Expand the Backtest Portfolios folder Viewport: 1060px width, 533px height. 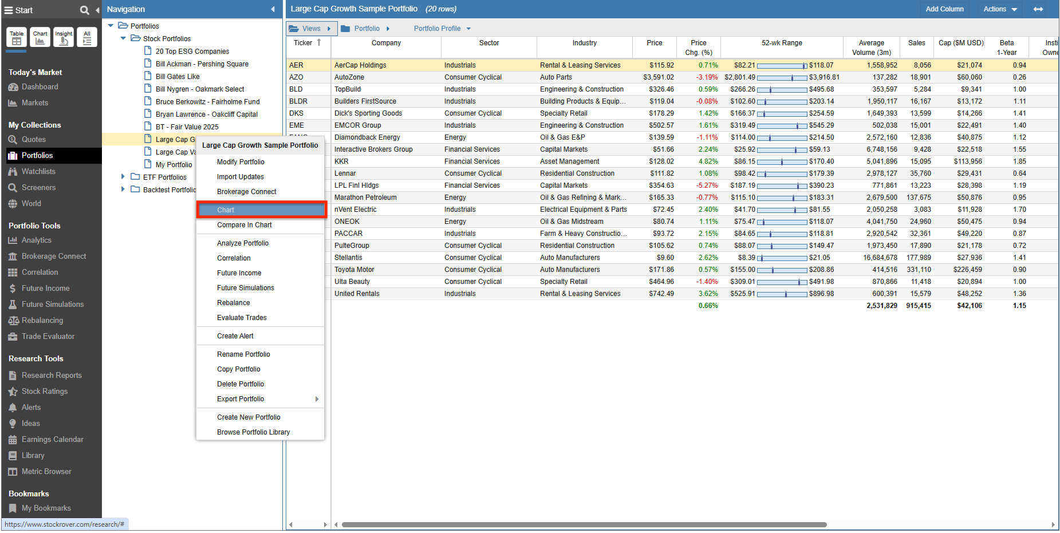(x=123, y=189)
